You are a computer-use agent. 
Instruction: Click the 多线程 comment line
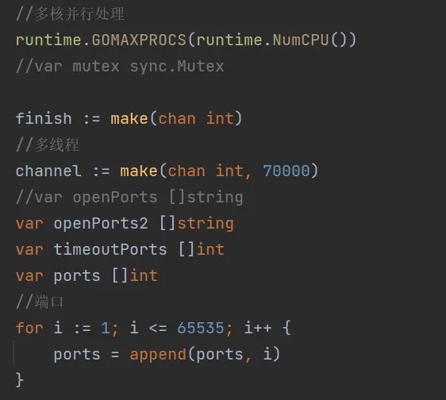pos(47,144)
